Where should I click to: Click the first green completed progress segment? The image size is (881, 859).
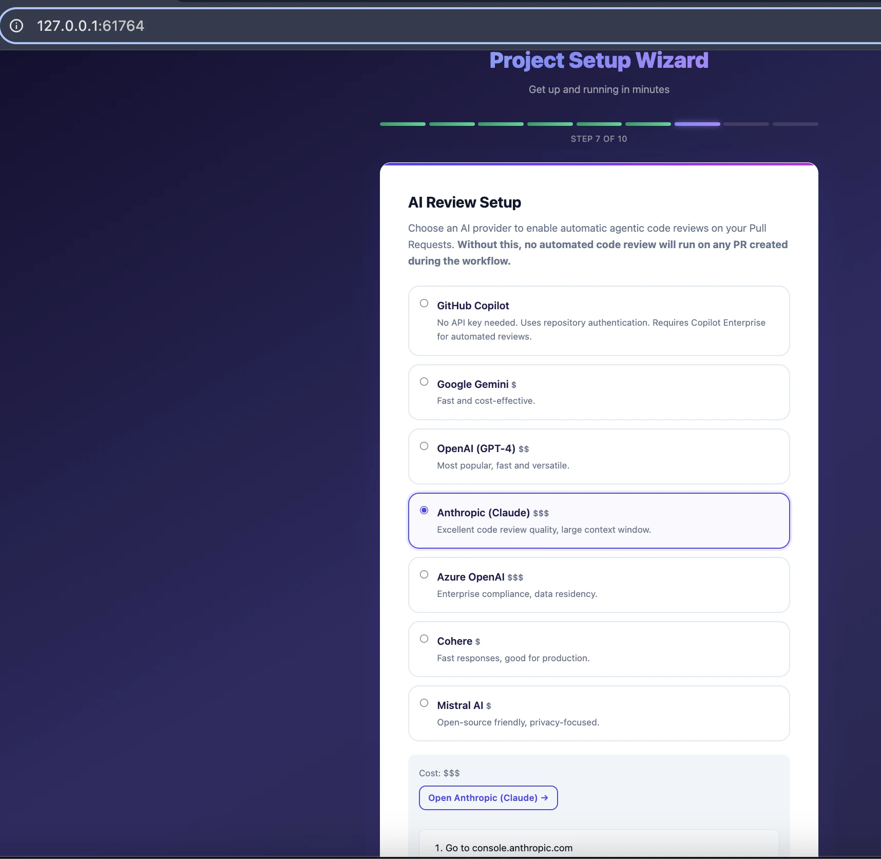tap(403, 124)
